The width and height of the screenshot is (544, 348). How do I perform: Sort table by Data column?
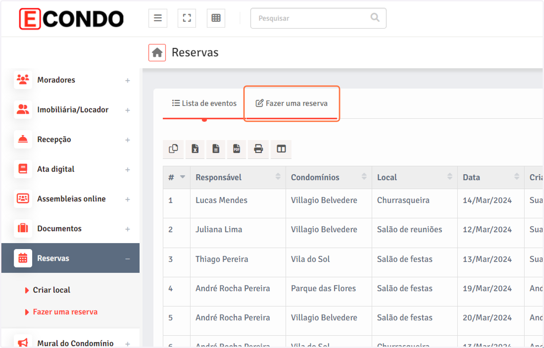pos(491,177)
